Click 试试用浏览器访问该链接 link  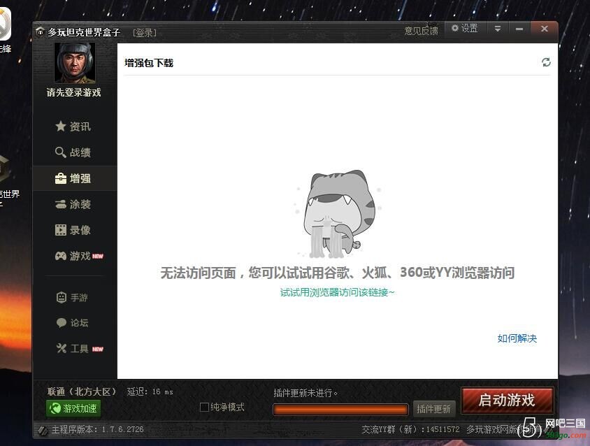click(337, 292)
